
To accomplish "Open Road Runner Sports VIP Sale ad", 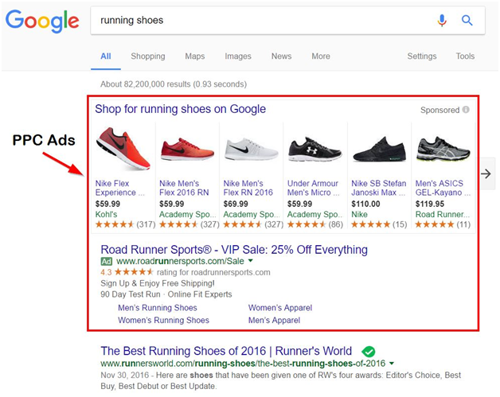I will pos(234,250).
